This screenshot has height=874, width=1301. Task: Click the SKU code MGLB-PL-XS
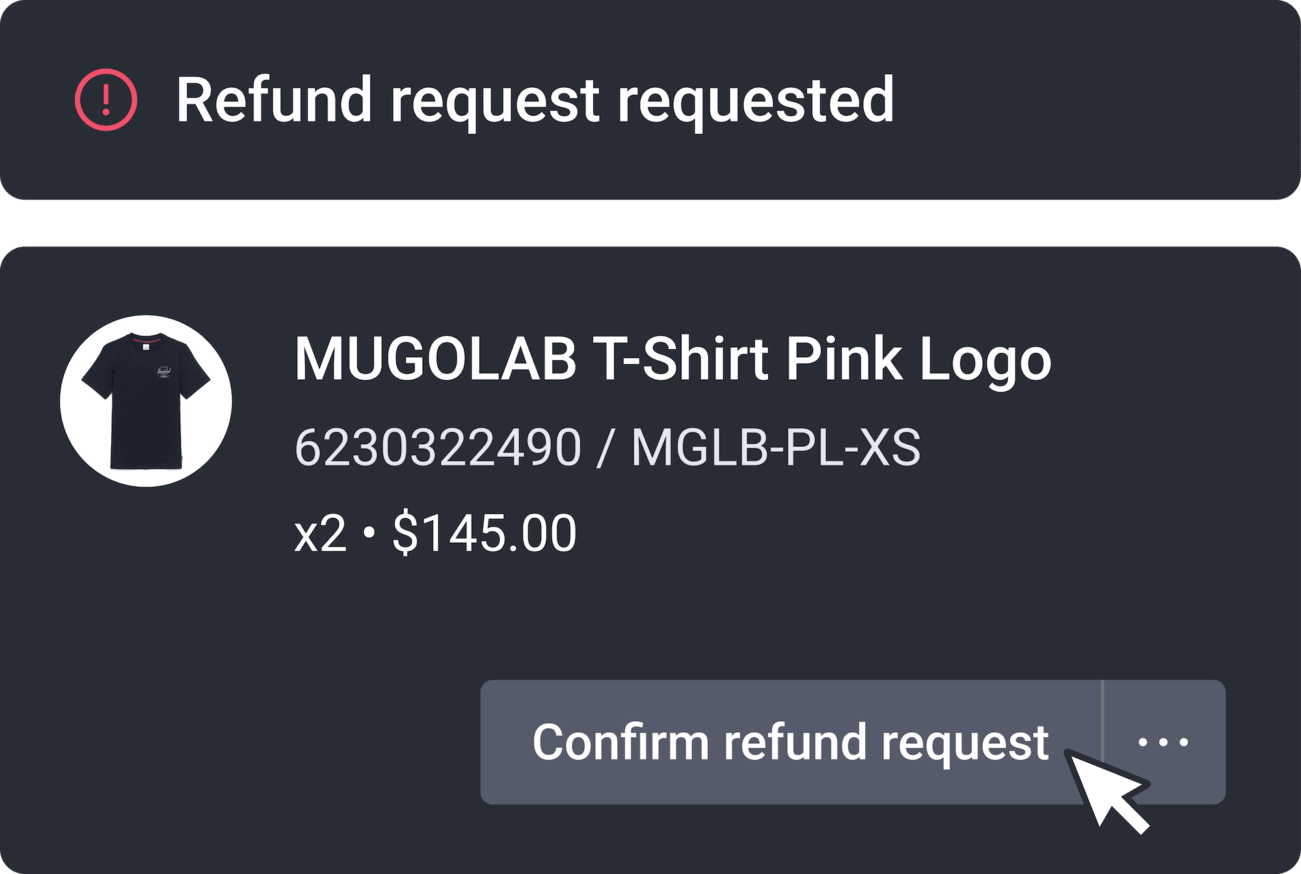click(x=776, y=447)
